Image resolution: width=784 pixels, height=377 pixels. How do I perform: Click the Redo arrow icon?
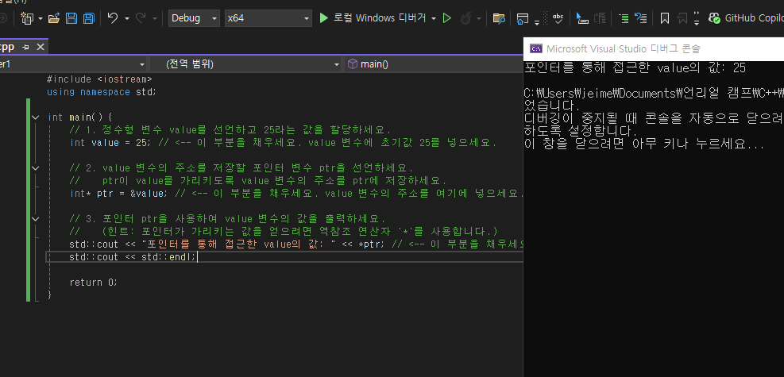tap(141, 18)
